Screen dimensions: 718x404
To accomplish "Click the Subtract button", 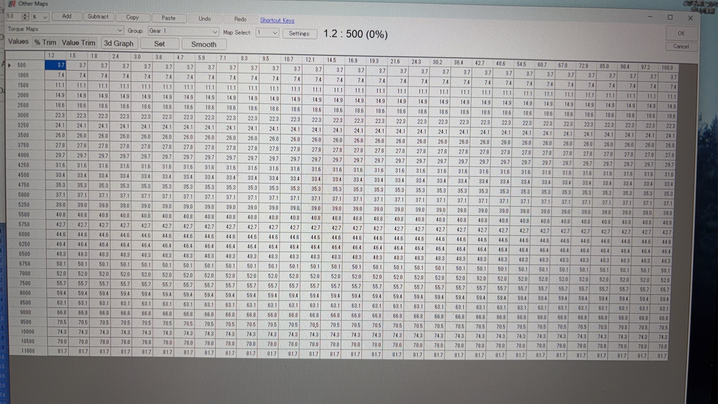I will pyautogui.click(x=98, y=17).
